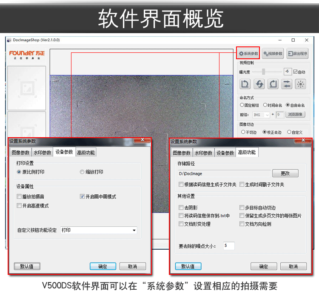The width and height of the screenshot is (319, 294).
Task: Select the second image thumbnail placeholder
Action: [x=27, y=124]
